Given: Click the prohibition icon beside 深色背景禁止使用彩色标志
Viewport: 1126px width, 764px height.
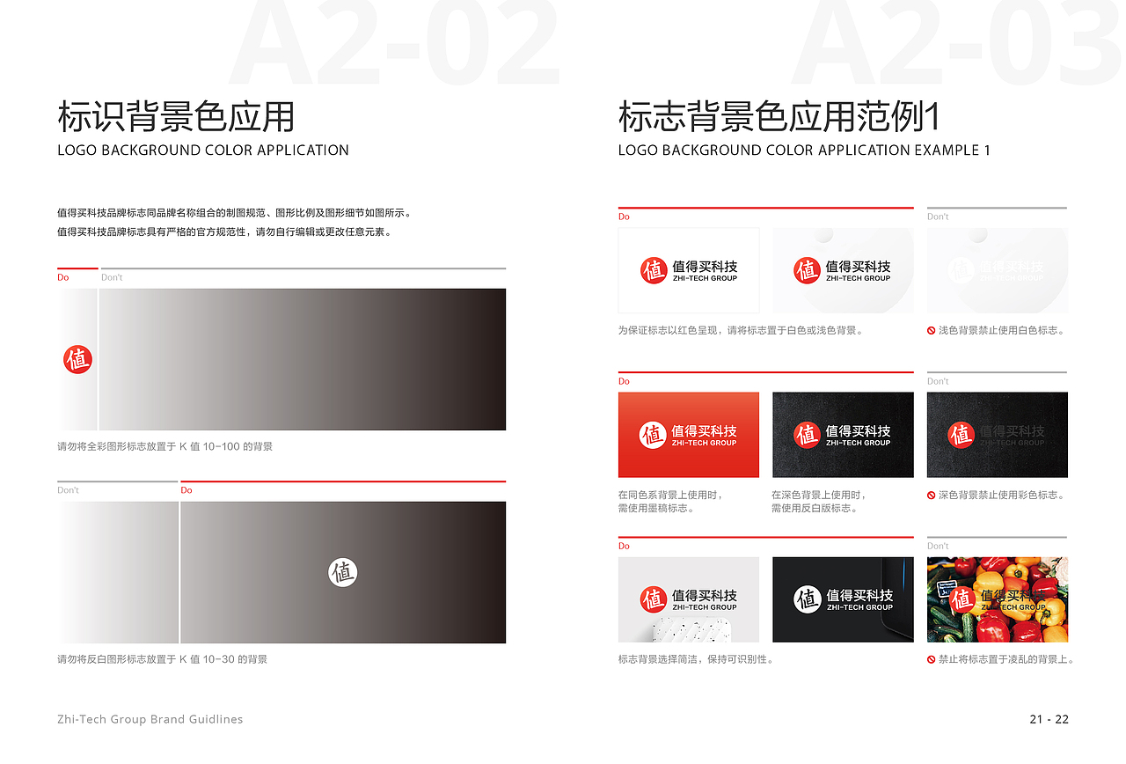Looking at the screenshot, I should 932,496.
